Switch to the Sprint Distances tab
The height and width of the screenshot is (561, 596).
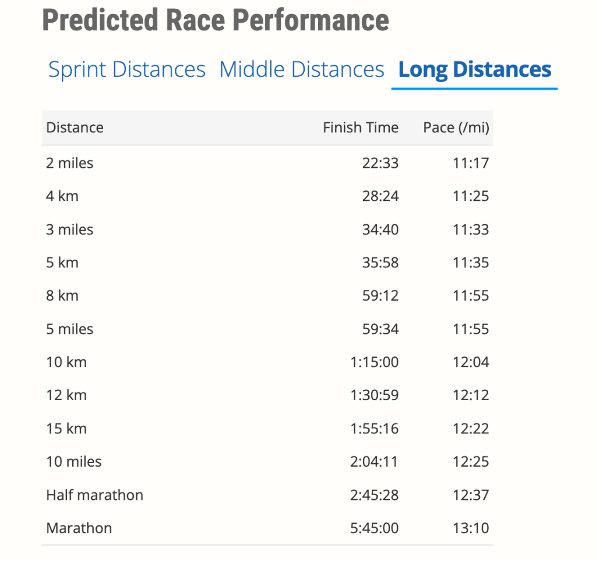click(x=127, y=69)
